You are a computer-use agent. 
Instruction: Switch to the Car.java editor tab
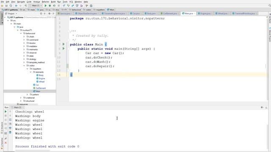tap(136, 14)
